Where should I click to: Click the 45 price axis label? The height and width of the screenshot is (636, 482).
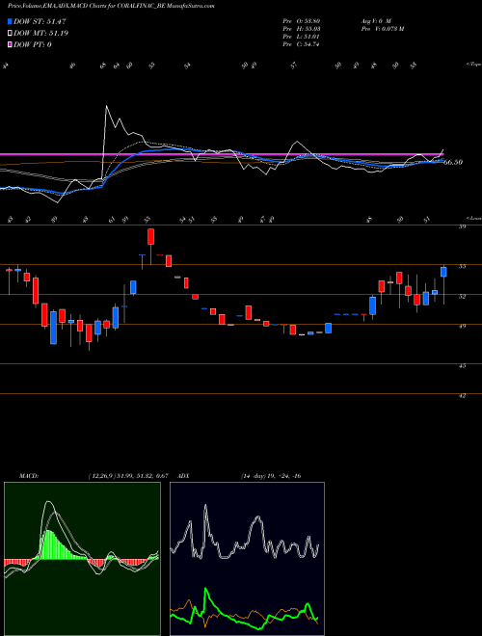[462, 365]
